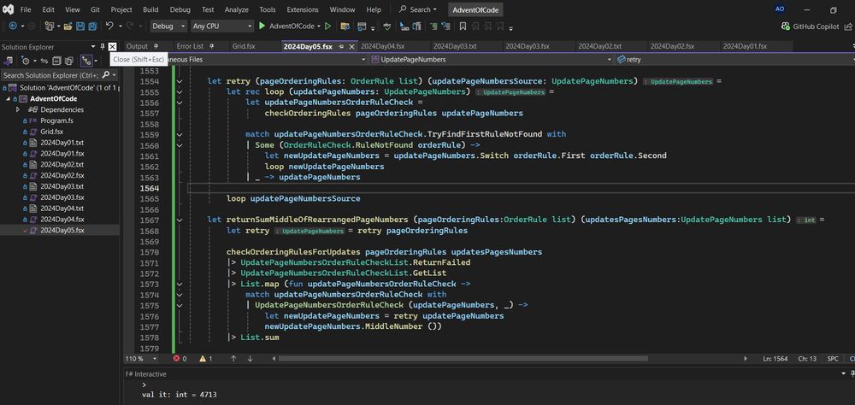Viewport: 855px width, 405px height.
Task: Switch to the 2024Day04.fsx tab
Action: point(382,46)
